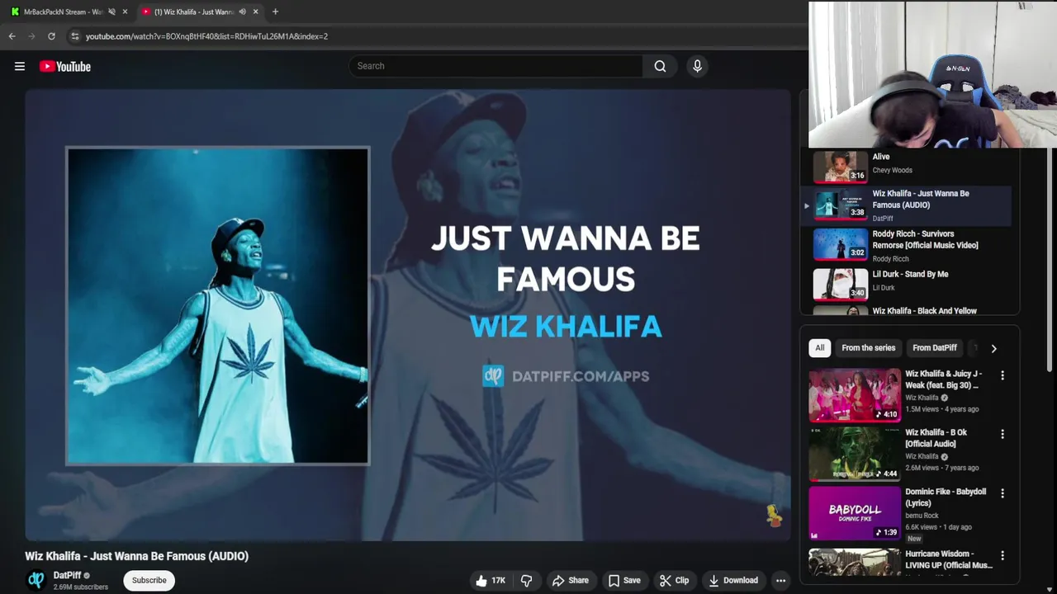Open options for Wiz Khalifa B Ok video
1057x594 pixels.
tap(1002, 434)
